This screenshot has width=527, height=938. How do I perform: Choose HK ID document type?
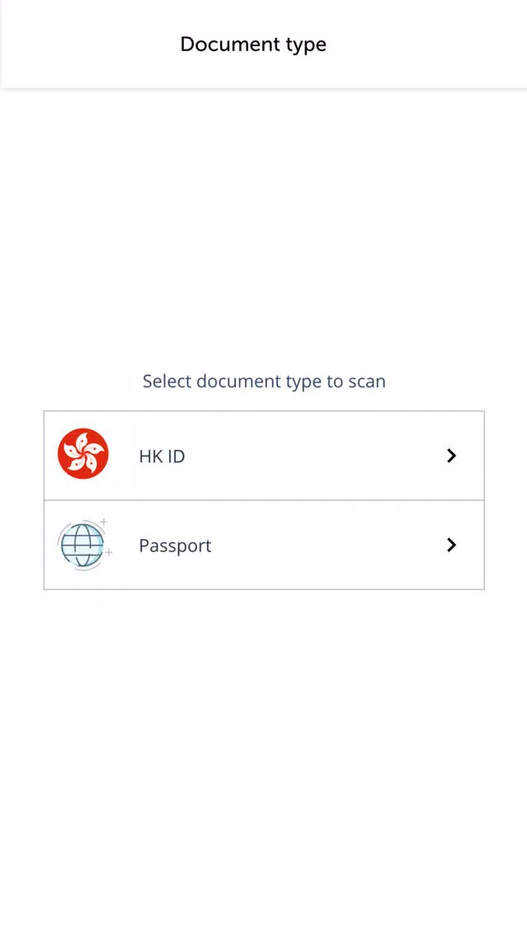pyautogui.click(x=264, y=455)
